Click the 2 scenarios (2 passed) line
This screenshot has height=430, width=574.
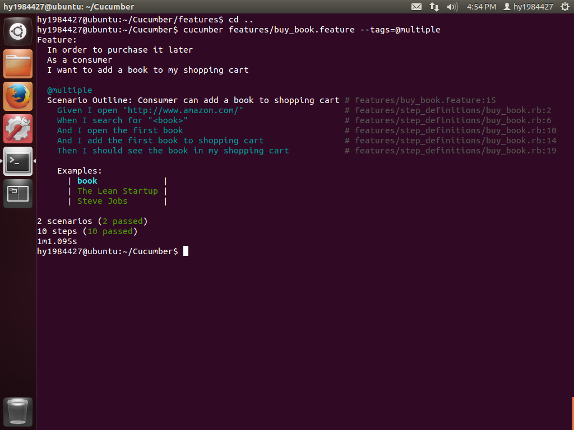click(x=92, y=221)
